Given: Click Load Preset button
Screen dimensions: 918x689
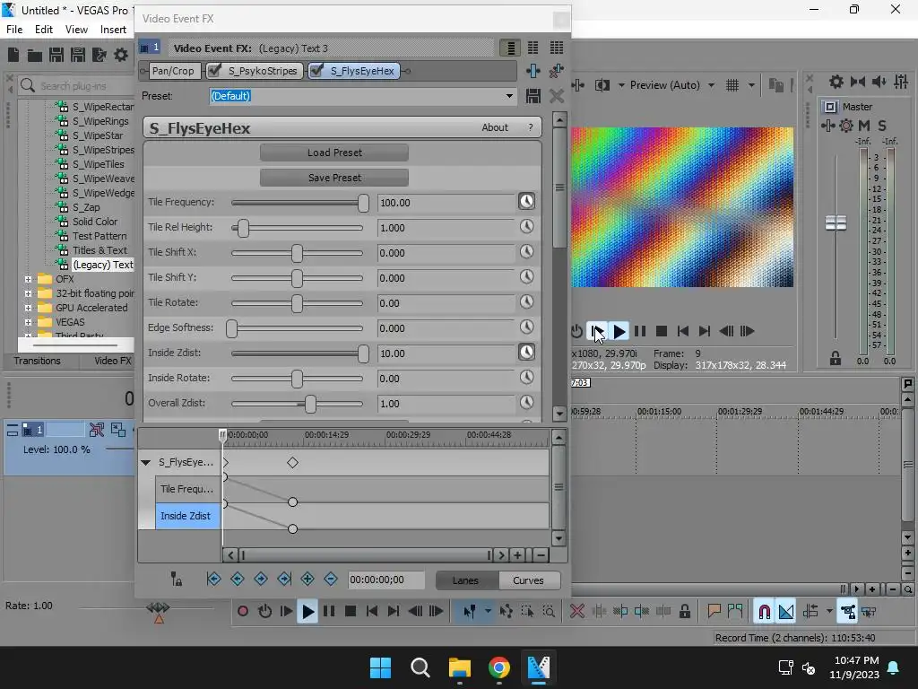Looking at the screenshot, I should pos(334,153).
